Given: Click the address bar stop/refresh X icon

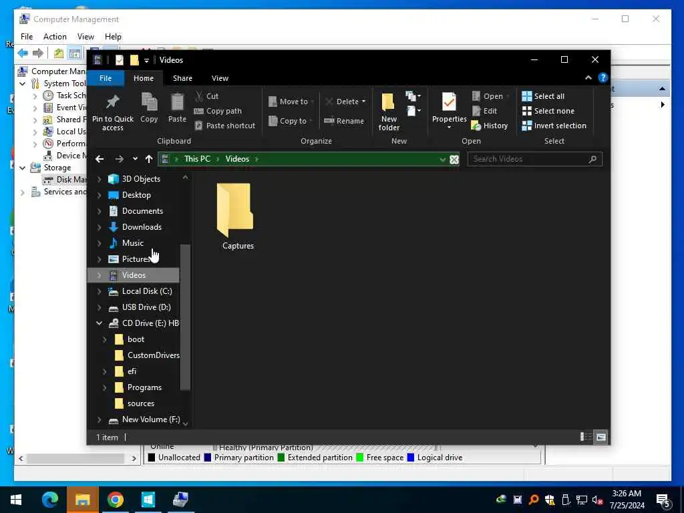Looking at the screenshot, I should pyautogui.click(x=454, y=159).
